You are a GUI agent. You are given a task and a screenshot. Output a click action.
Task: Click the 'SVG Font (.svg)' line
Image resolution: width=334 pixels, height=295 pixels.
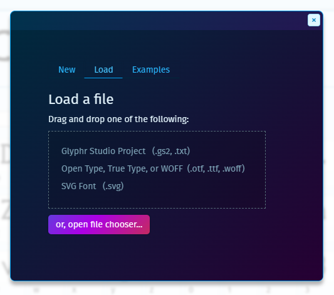pos(92,186)
